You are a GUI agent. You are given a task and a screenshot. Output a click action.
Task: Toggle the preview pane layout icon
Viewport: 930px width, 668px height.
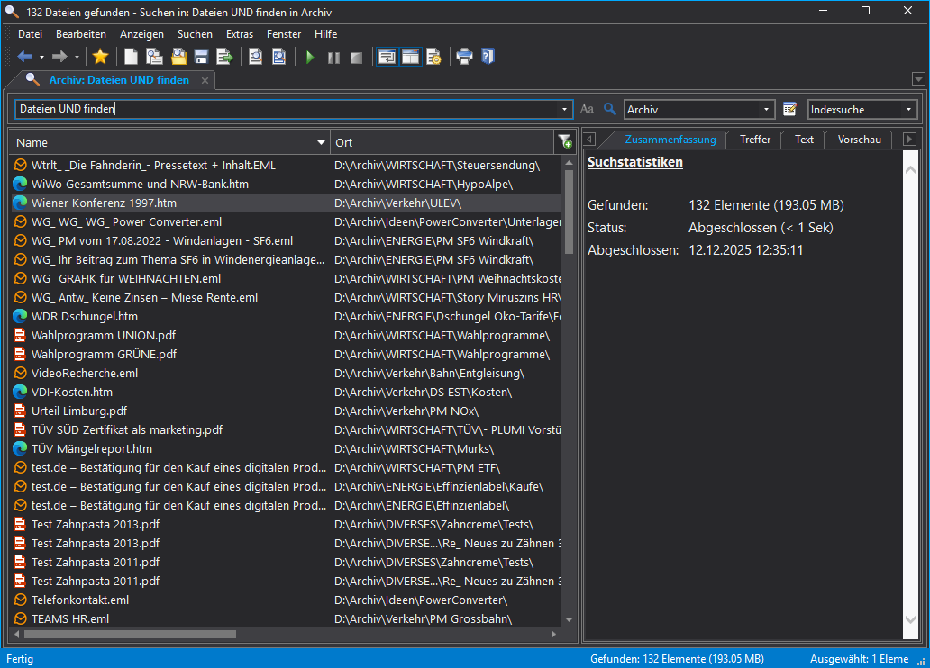coord(410,57)
